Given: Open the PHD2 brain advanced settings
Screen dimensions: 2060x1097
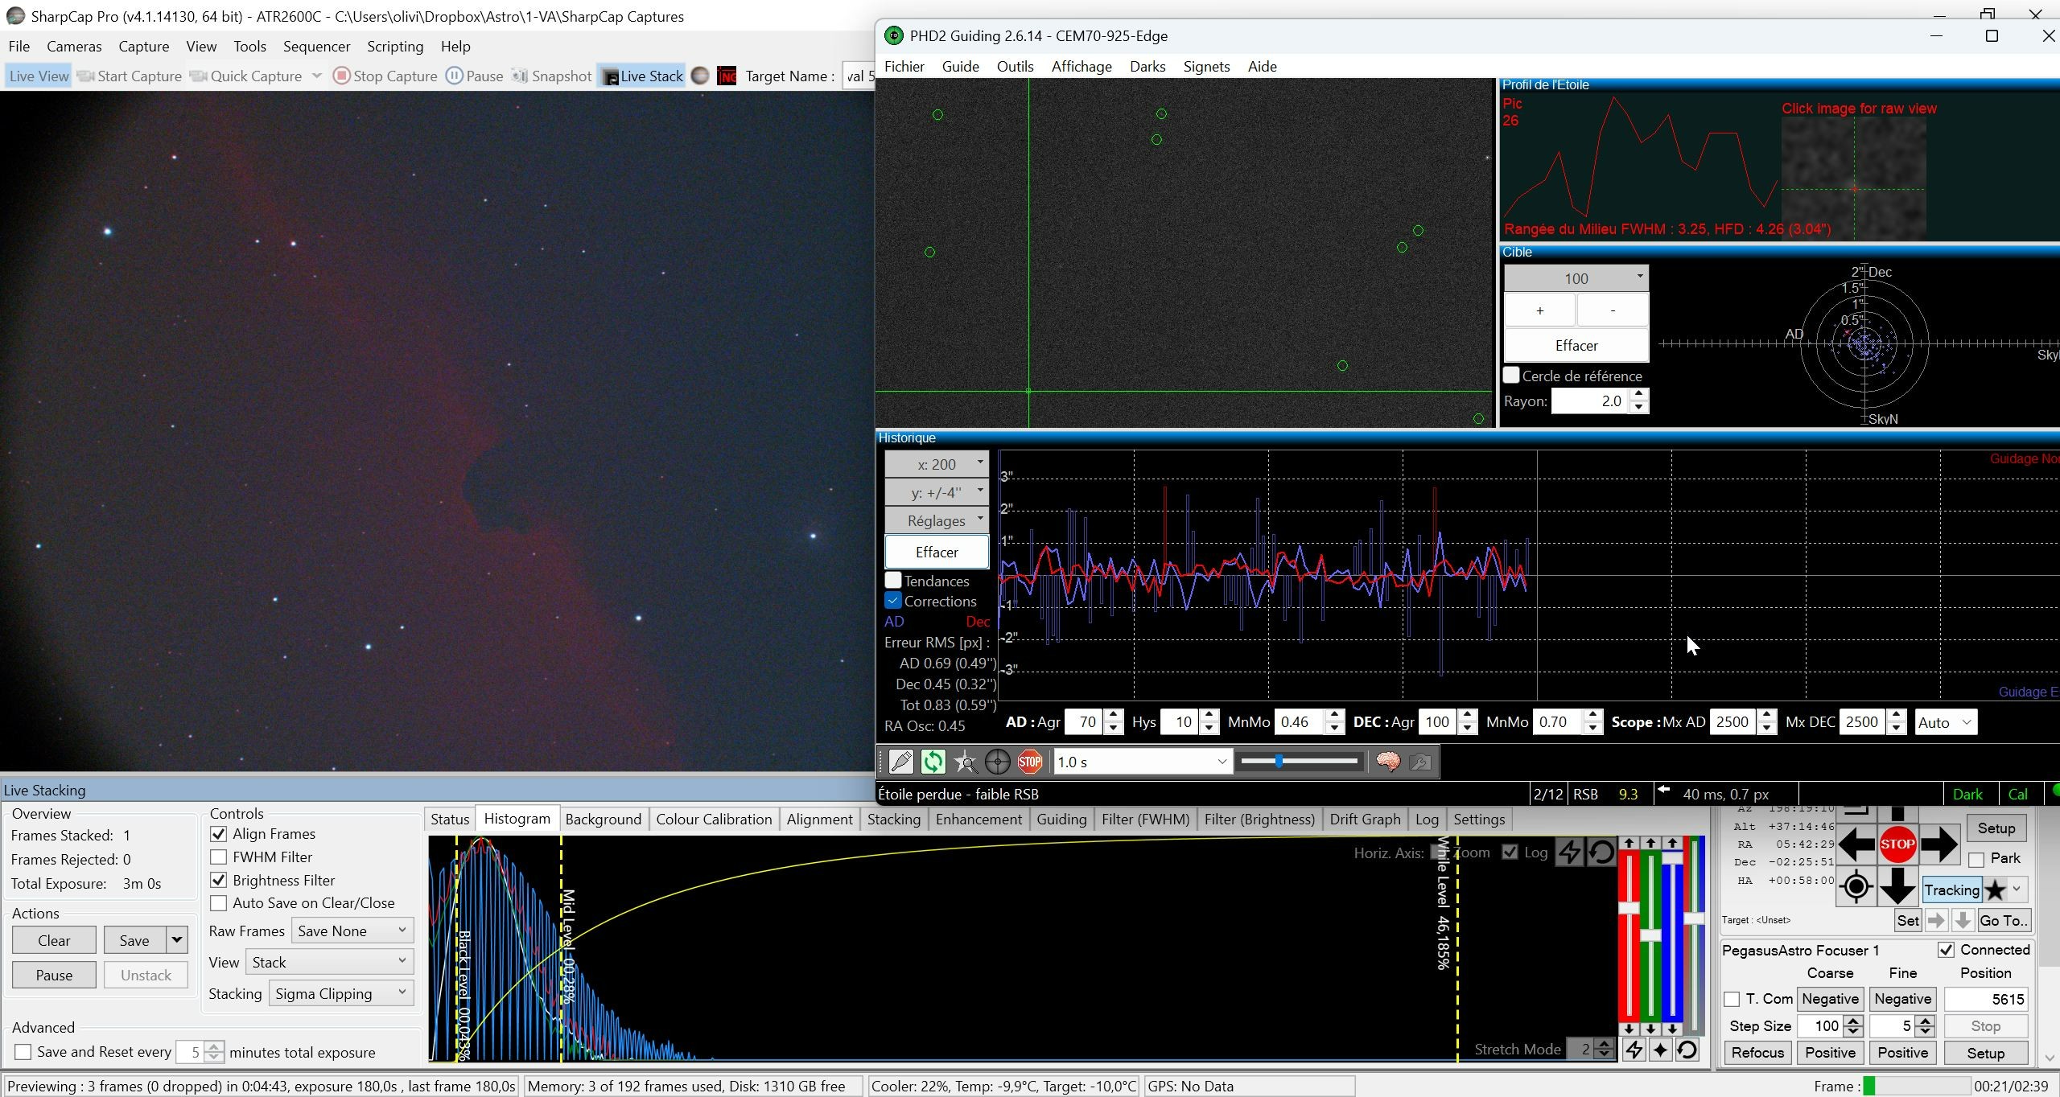Looking at the screenshot, I should (x=1388, y=762).
